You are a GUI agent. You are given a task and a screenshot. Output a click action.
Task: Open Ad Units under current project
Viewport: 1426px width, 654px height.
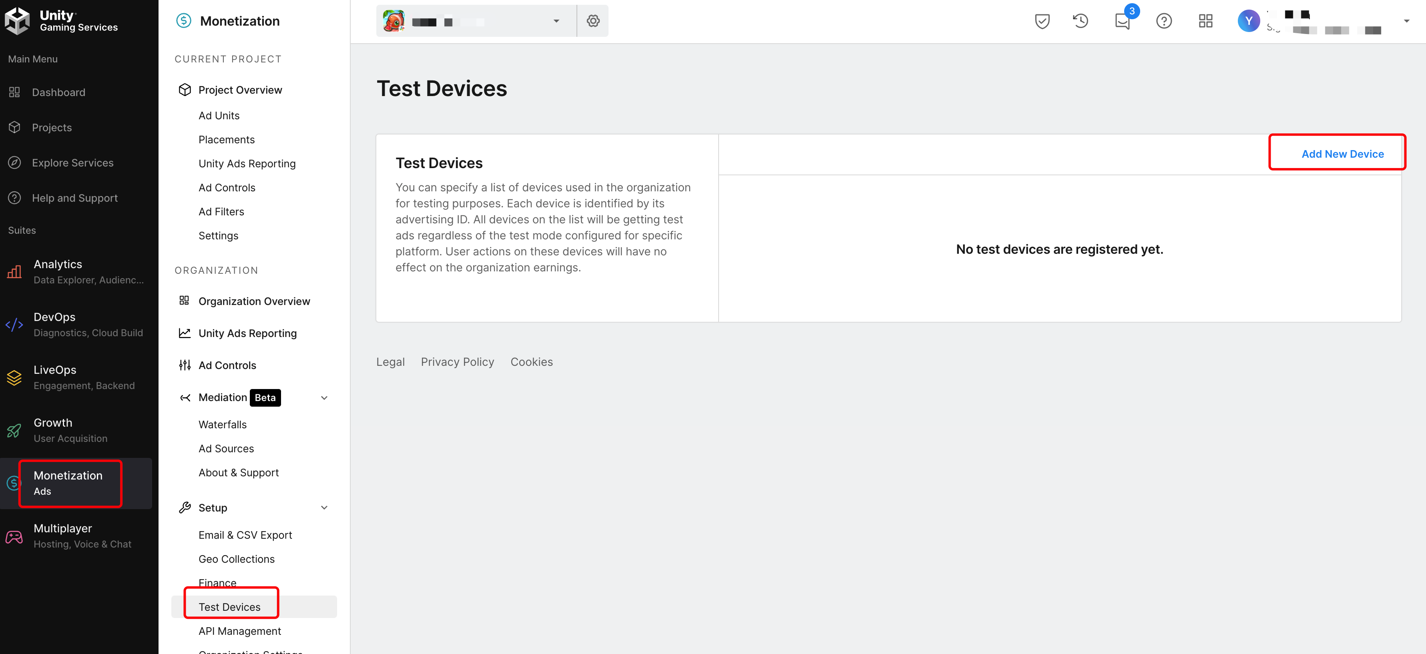coord(219,115)
